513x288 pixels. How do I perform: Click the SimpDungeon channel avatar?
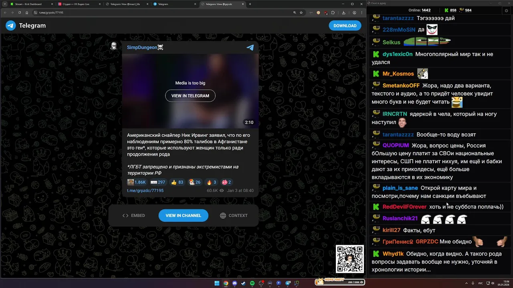tap(114, 46)
